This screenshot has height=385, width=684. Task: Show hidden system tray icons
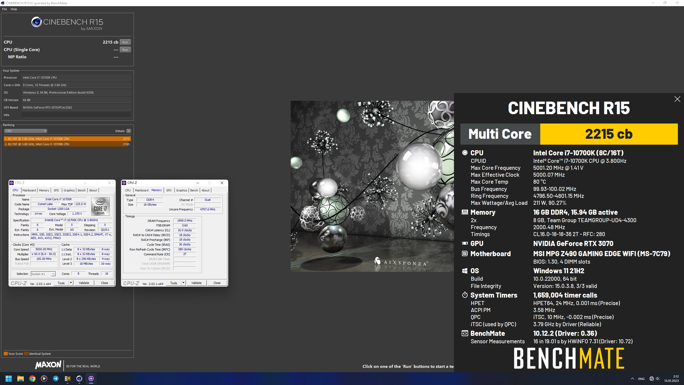coord(632,379)
